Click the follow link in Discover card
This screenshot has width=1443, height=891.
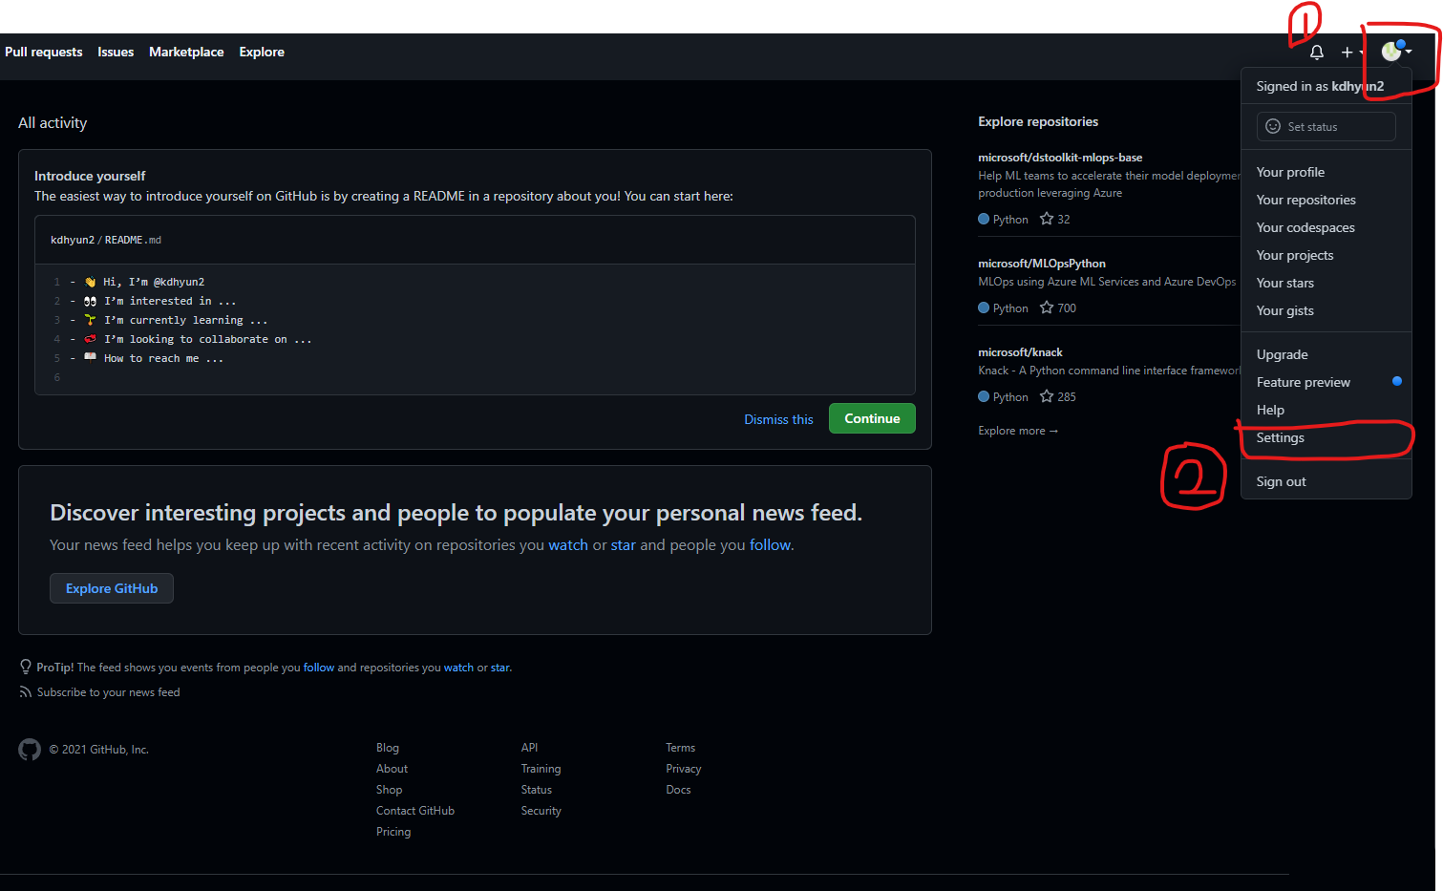[x=770, y=544]
